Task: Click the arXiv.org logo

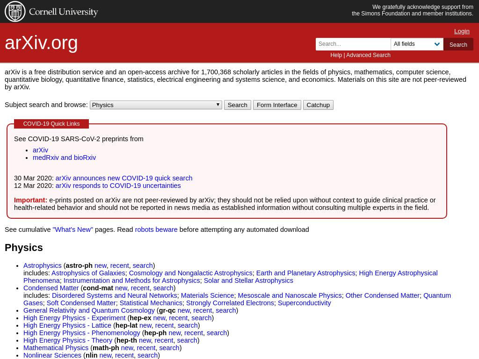Action: pos(41,43)
